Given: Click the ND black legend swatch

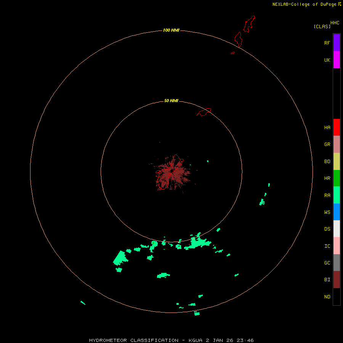Looking at the screenshot, I should [337, 297].
